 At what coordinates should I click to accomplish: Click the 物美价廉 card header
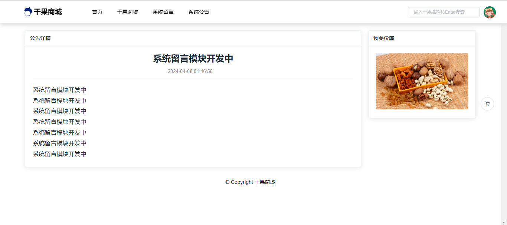point(422,38)
